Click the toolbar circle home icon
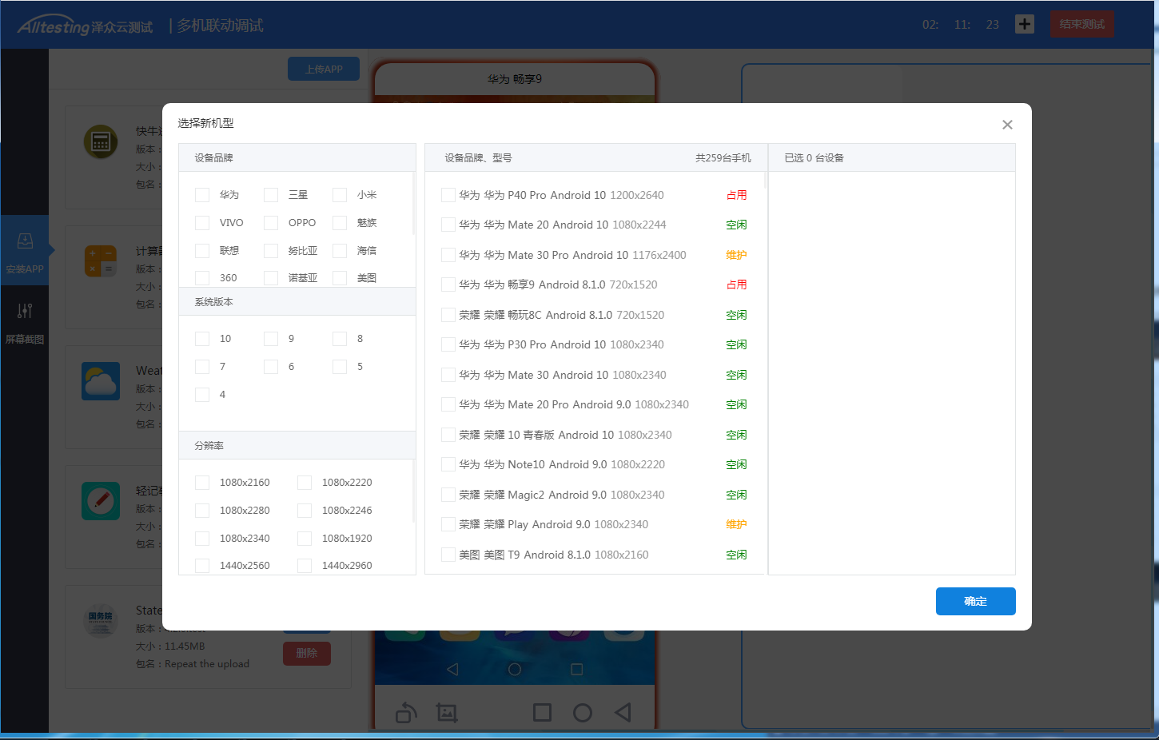Screen dimensions: 1159x740 click(x=583, y=712)
